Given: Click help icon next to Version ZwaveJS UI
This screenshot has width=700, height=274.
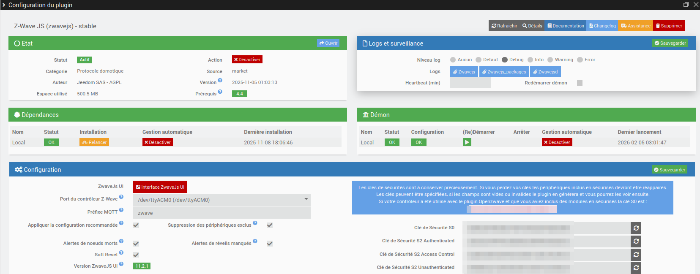Looking at the screenshot, I should [121, 264].
